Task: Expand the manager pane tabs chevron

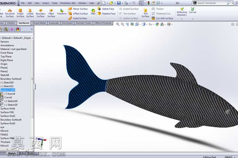Action: 32,29
